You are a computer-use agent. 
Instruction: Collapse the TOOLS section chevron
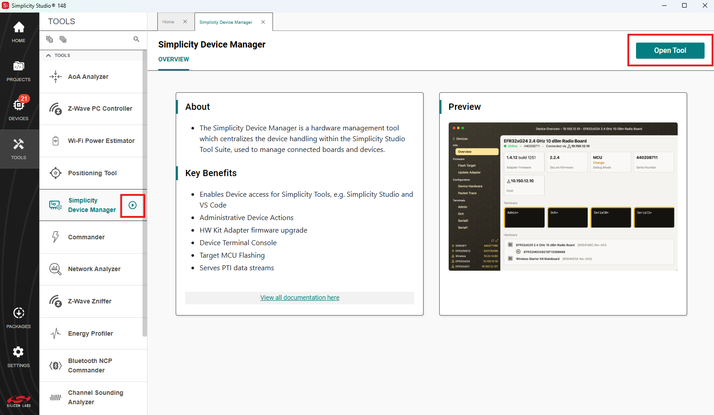[48, 56]
